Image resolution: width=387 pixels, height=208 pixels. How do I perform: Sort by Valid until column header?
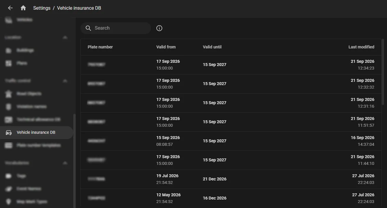[x=212, y=47]
